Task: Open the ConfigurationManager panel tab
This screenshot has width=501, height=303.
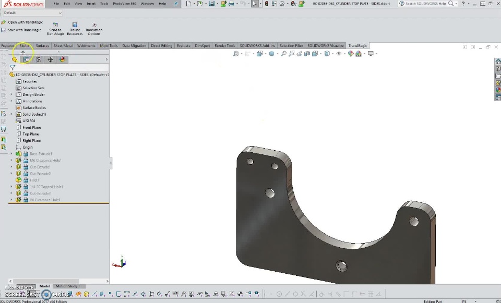Action: 39,59
